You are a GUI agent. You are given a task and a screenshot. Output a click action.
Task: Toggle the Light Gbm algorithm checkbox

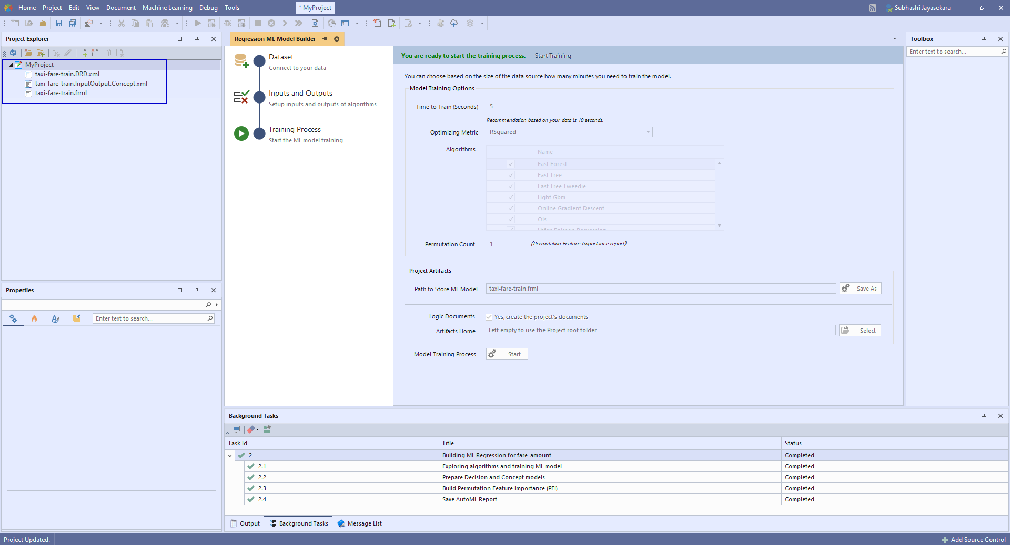[x=510, y=197]
